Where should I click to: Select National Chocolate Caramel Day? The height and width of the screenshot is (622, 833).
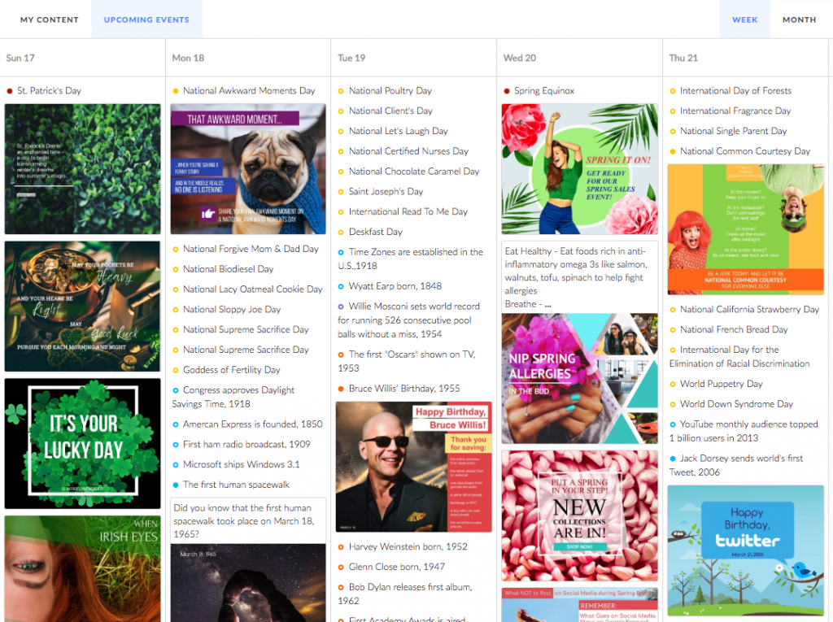point(414,172)
